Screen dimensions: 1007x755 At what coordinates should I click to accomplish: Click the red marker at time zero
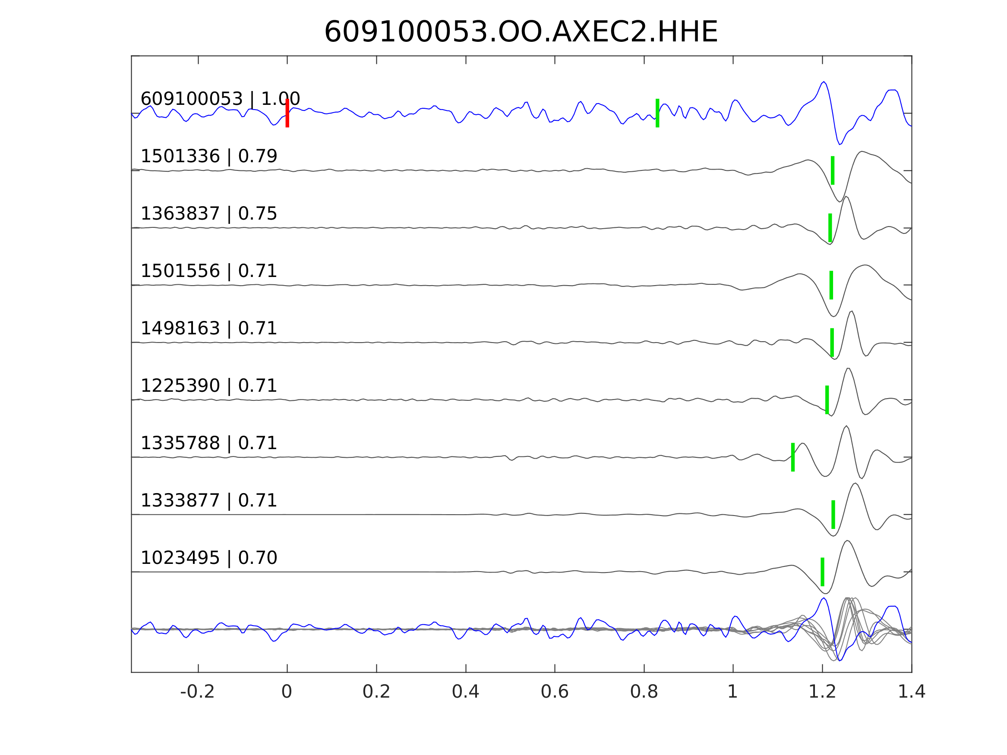tap(287, 113)
